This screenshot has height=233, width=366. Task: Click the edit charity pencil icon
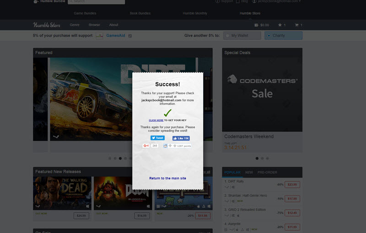pos(130,36)
